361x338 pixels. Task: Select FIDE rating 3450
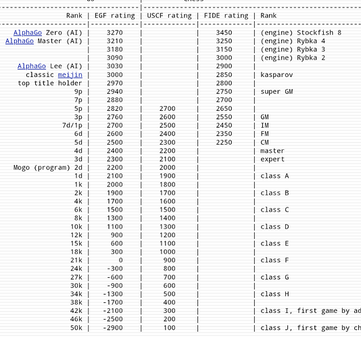click(224, 32)
